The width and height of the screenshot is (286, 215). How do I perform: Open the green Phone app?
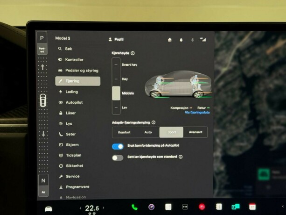coord(135,207)
